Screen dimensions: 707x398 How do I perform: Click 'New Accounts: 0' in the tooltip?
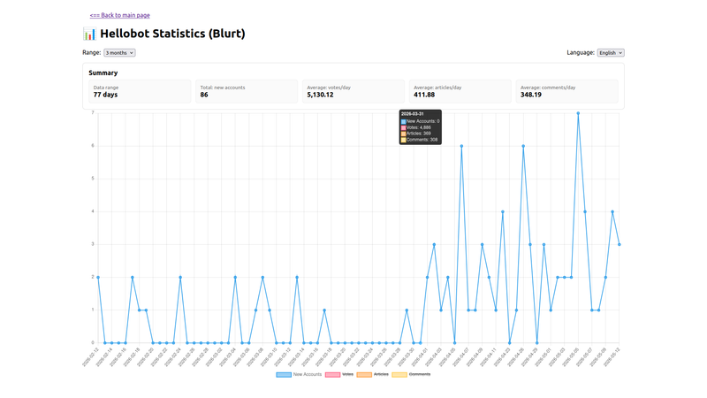click(x=423, y=121)
